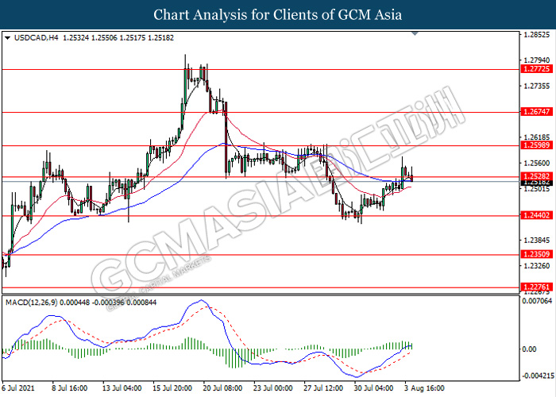Click the 1.27940 price scale value
556x397 pixels.
537,60
